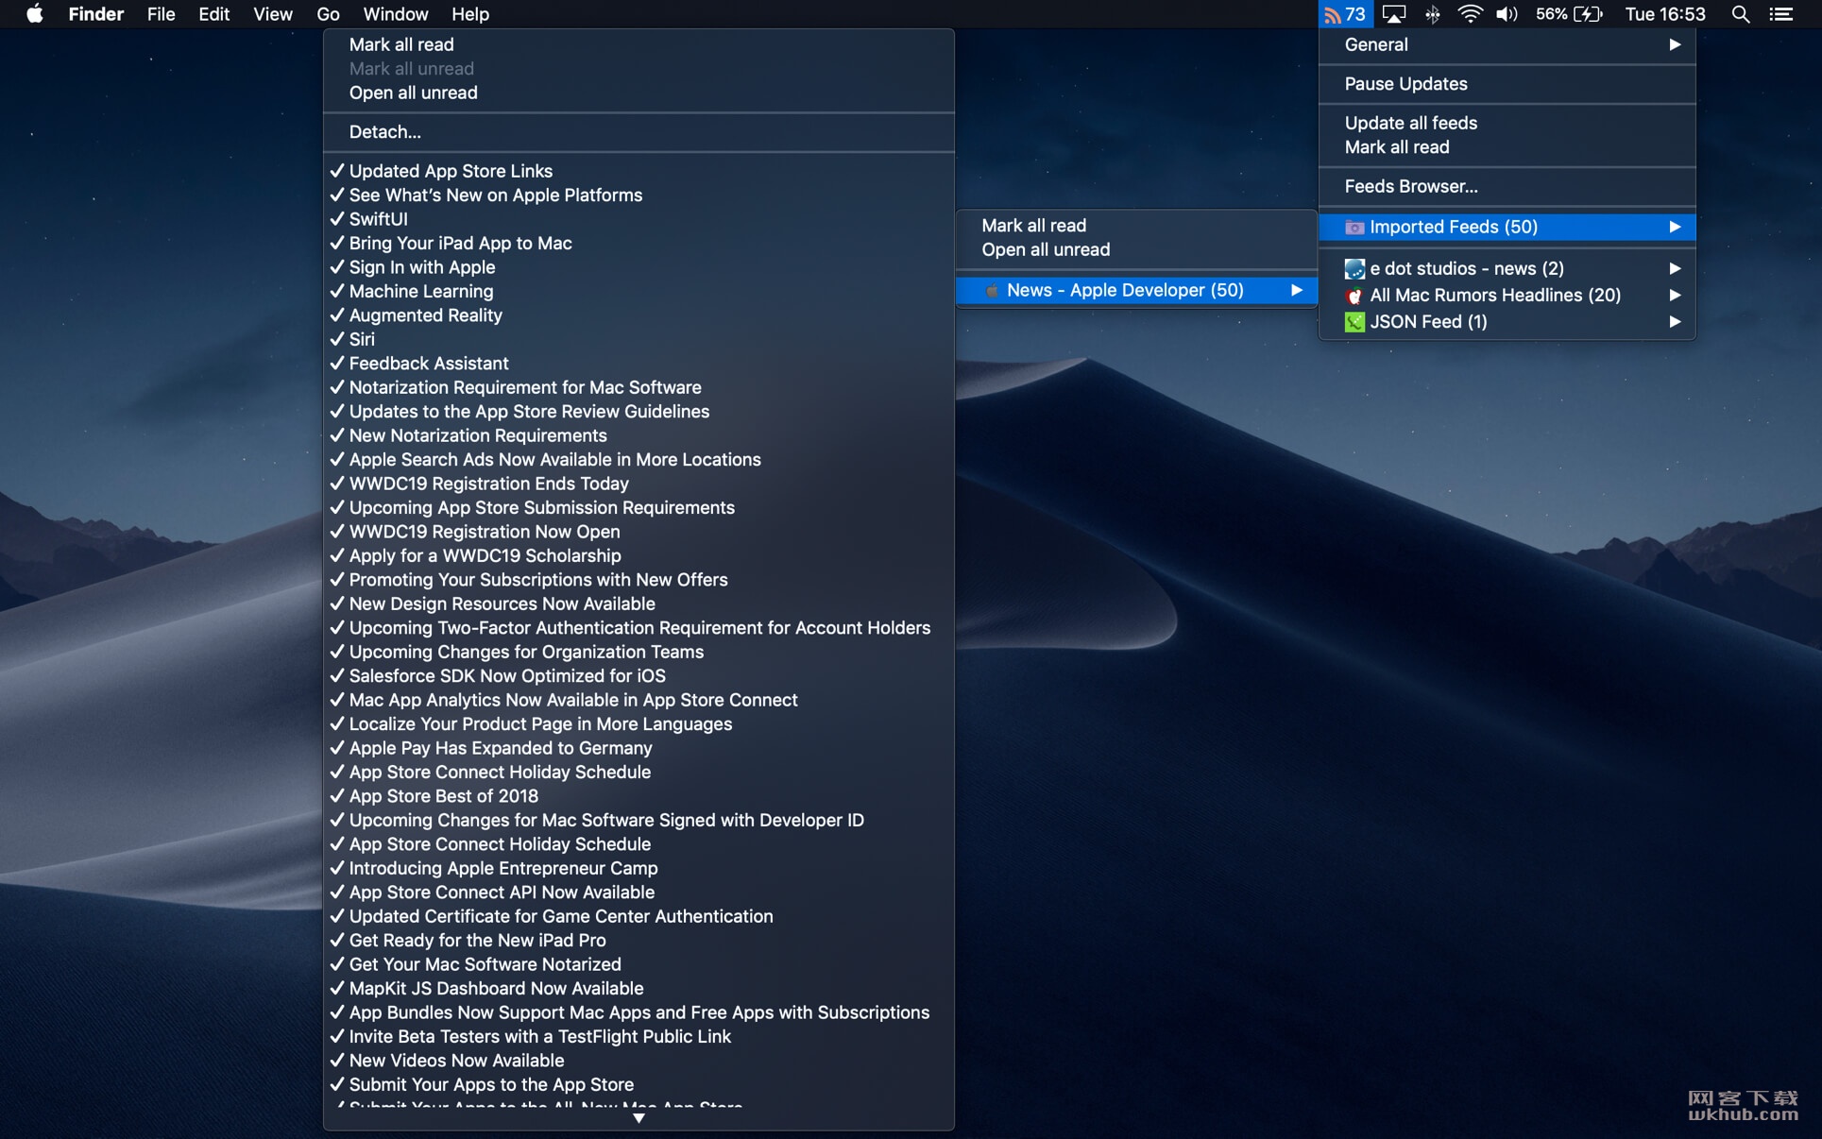Open the Bluetooth status icon
The image size is (1822, 1139).
[x=1433, y=14]
